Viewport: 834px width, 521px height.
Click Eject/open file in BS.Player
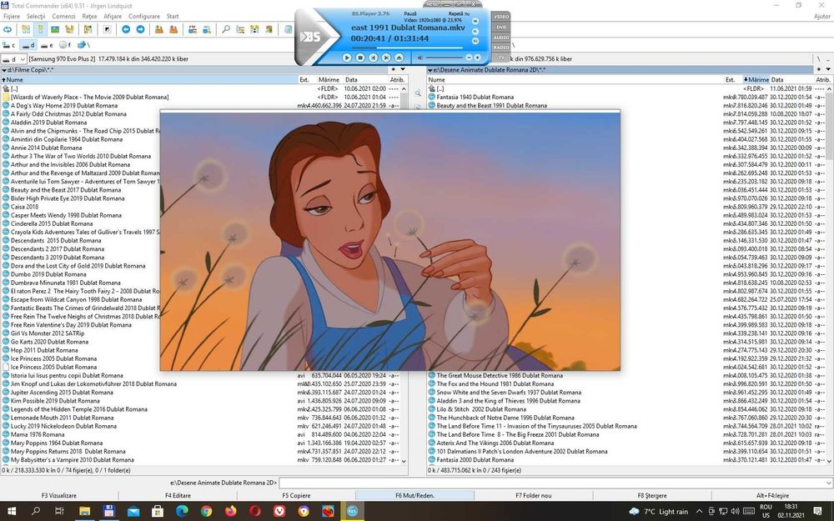[x=399, y=58]
